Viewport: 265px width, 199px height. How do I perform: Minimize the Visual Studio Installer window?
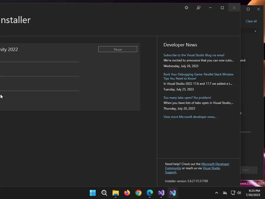210,8
